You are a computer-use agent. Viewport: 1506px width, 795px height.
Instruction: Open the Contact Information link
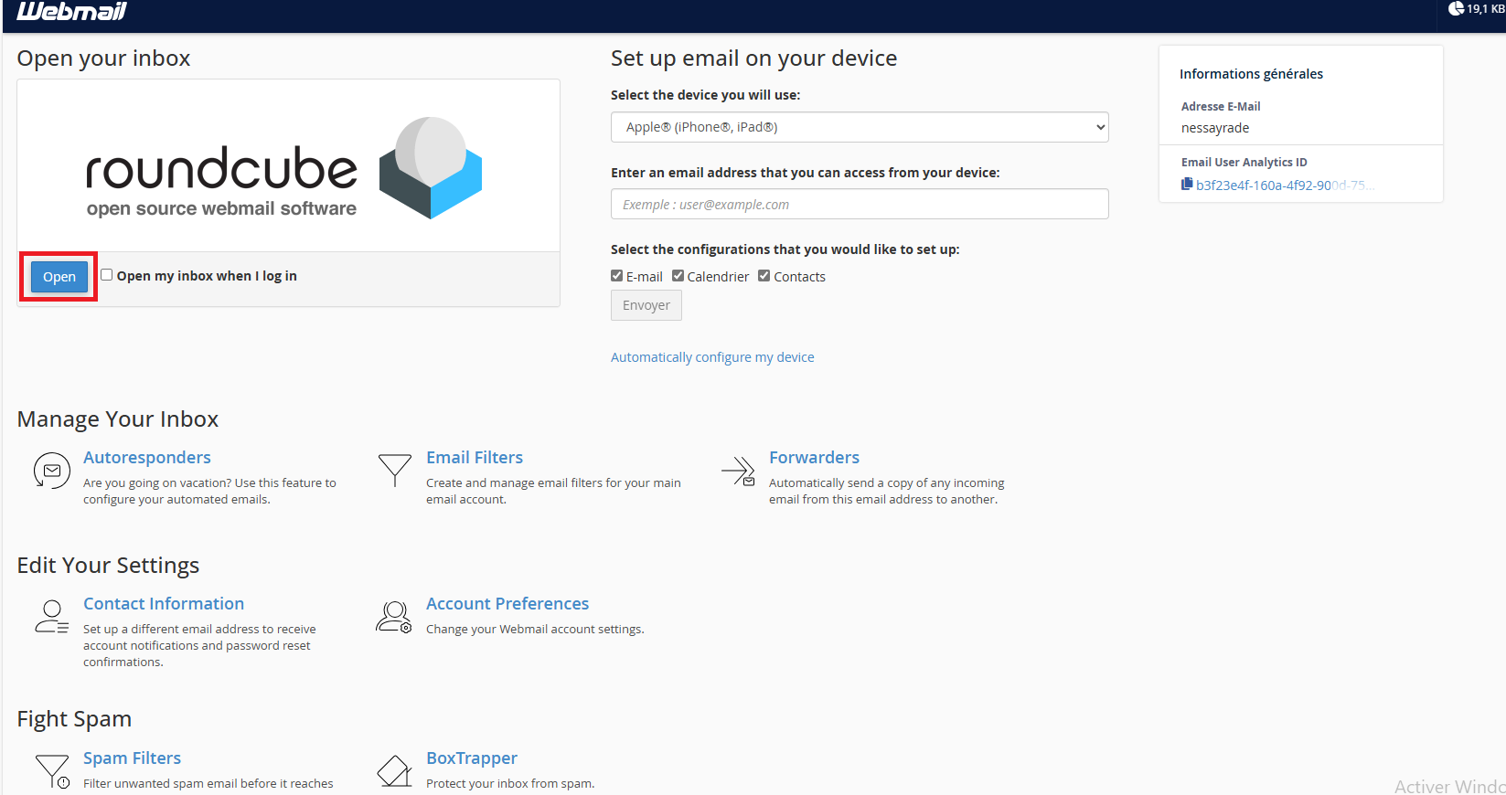click(x=164, y=604)
